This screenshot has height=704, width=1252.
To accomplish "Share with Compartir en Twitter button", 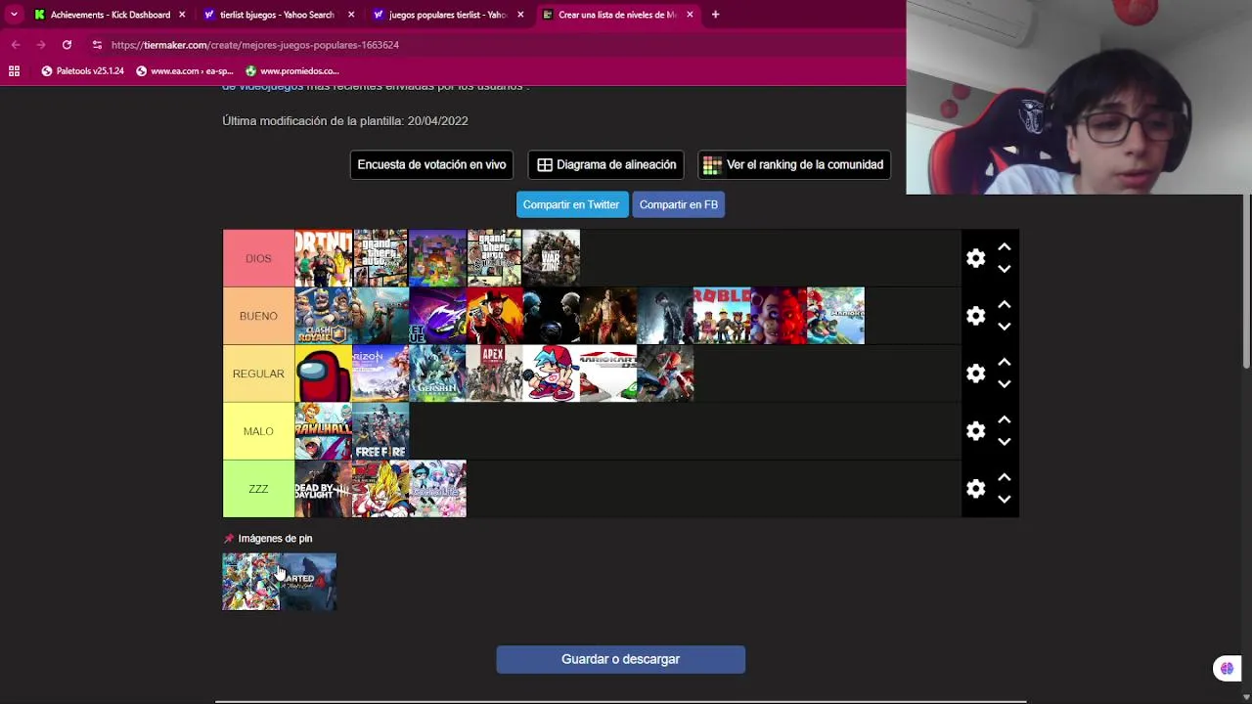I will pos(571,204).
